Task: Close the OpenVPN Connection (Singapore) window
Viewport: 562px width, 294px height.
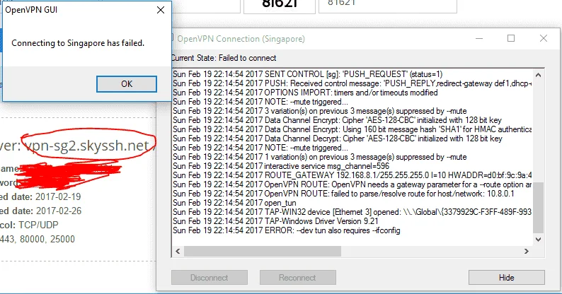Action: pyautogui.click(x=544, y=38)
